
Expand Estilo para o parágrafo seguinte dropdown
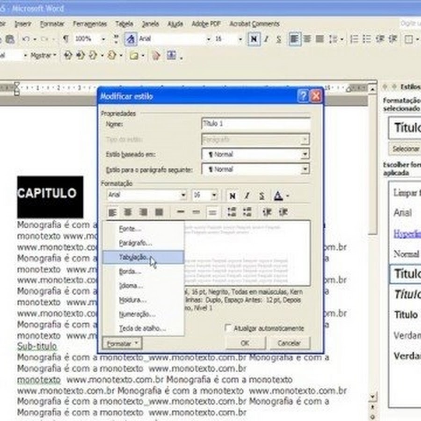coord(305,169)
